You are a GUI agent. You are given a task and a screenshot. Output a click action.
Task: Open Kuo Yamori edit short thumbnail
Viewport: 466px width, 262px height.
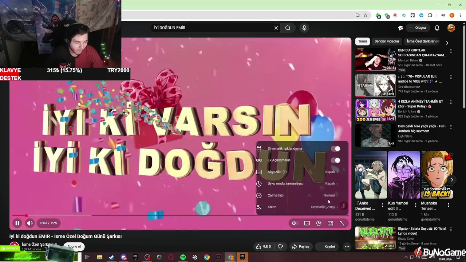coord(404,175)
